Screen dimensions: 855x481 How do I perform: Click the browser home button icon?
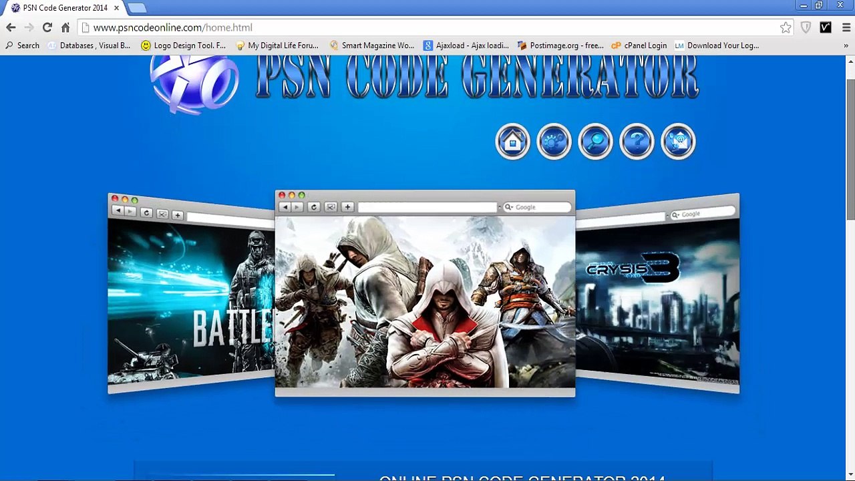point(65,27)
